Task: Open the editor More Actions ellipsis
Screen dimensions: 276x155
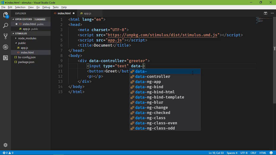Action: click(272, 13)
